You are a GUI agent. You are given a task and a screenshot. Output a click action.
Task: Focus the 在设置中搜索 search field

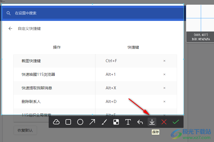[x=93, y=13]
